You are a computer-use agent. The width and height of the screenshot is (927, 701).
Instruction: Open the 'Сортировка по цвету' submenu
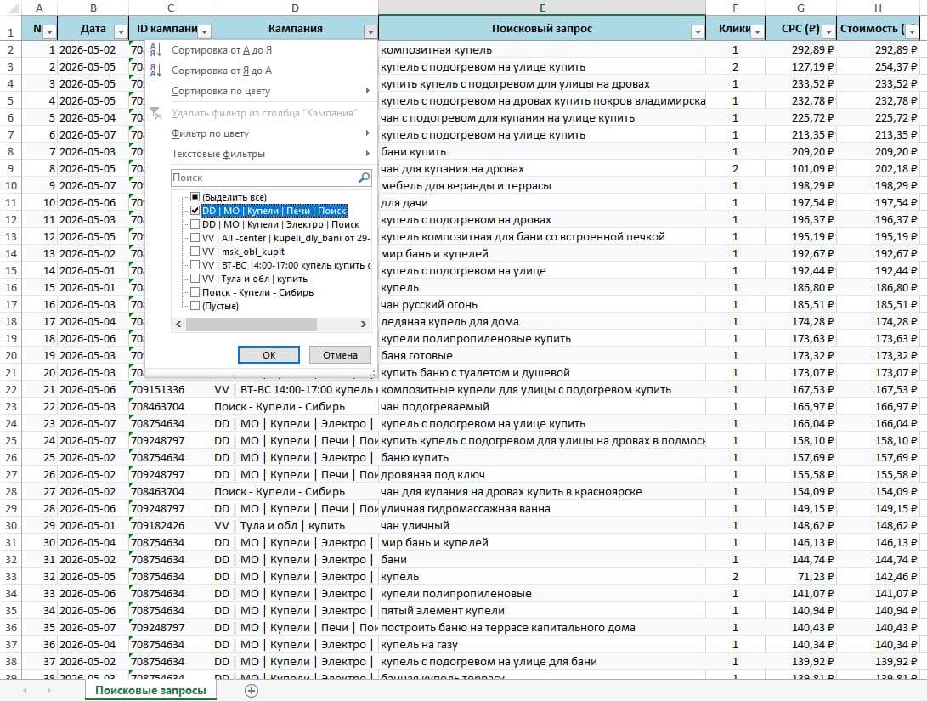[260, 91]
